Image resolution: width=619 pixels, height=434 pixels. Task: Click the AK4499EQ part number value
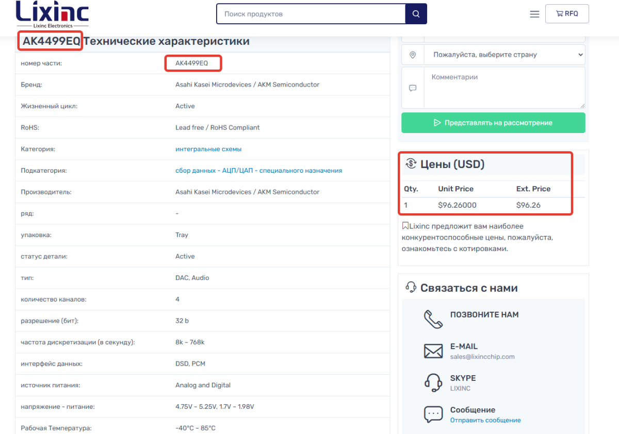192,63
